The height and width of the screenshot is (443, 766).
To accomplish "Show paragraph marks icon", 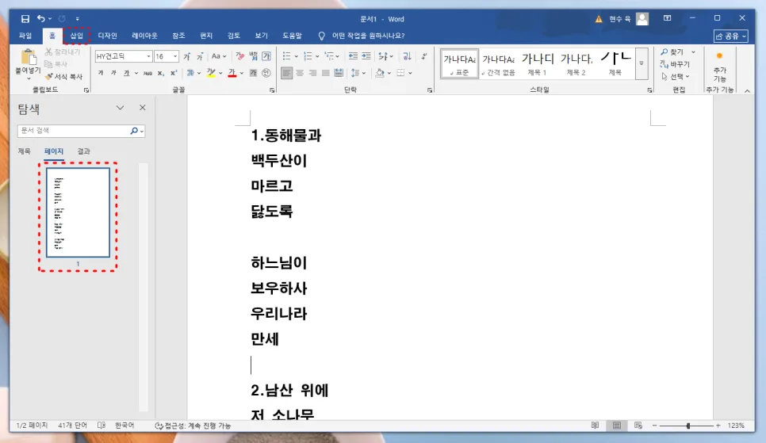I will [424, 56].
